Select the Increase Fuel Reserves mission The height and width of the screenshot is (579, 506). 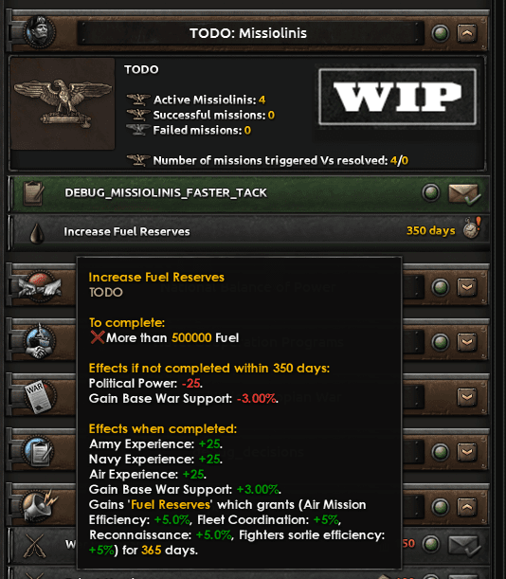(x=249, y=232)
